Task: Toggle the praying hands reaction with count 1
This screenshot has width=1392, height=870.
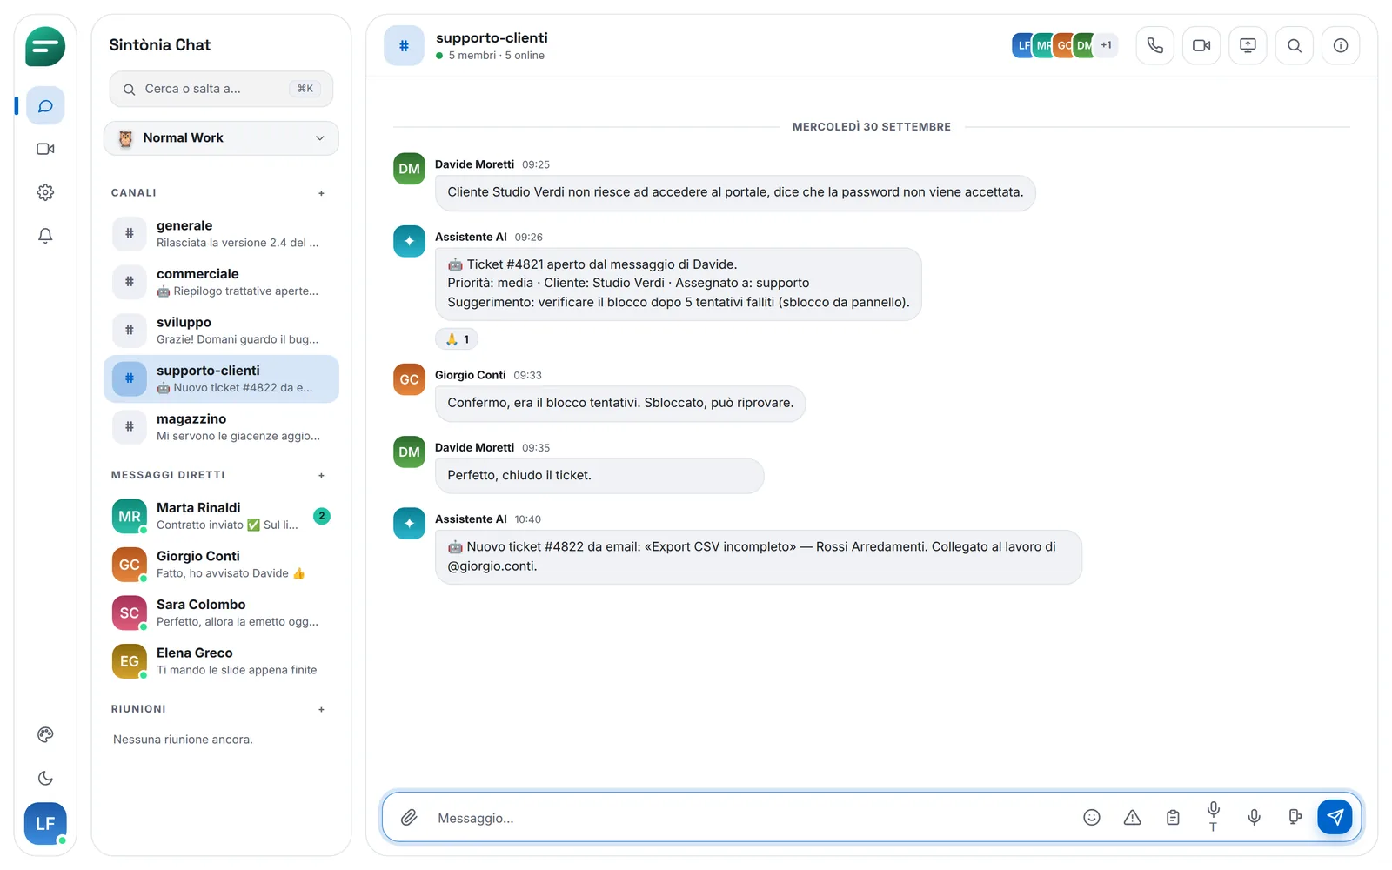Action: [x=457, y=339]
